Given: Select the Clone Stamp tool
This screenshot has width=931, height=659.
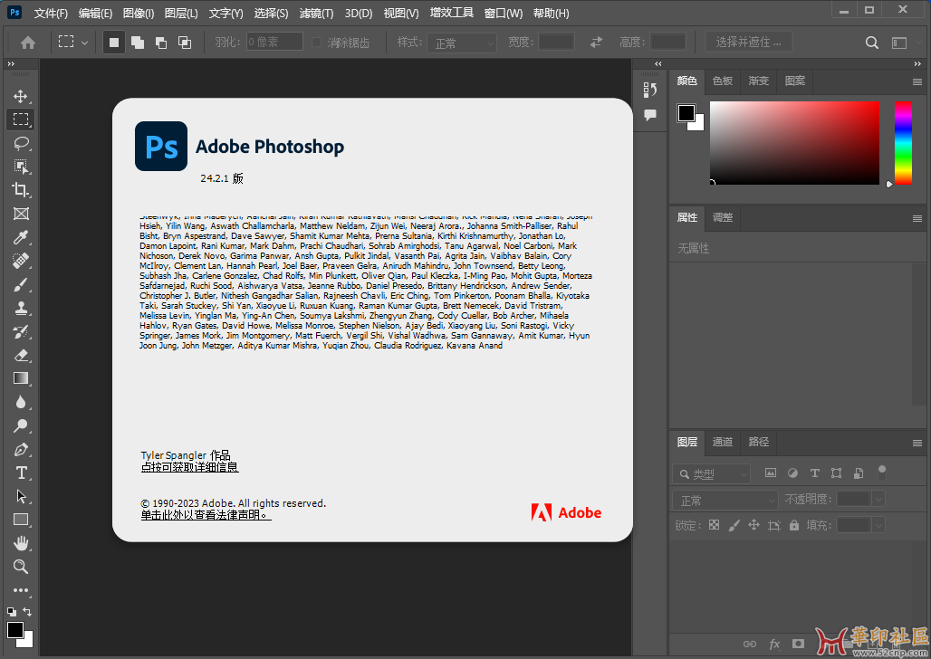Looking at the screenshot, I should (x=21, y=308).
